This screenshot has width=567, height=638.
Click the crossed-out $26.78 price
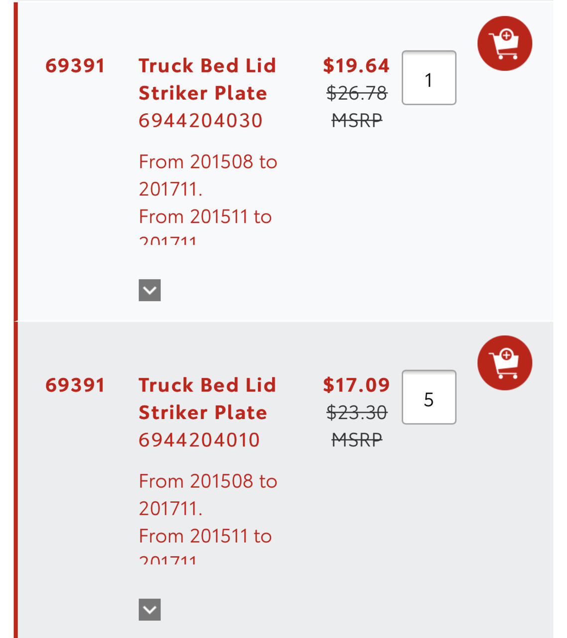357,93
